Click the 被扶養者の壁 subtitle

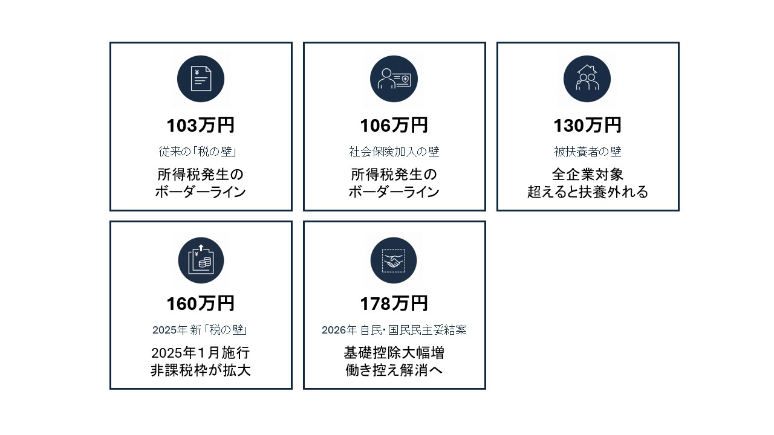587,152
